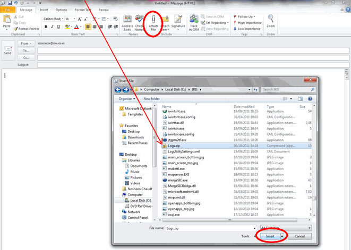Expand the Set Regarding dropdown
This screenshot has width=351, height=250.
click(228, 23)
